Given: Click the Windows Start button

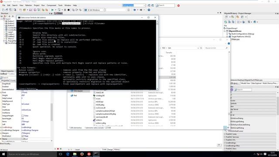Looking at the screenshot, I should [3, 154].
